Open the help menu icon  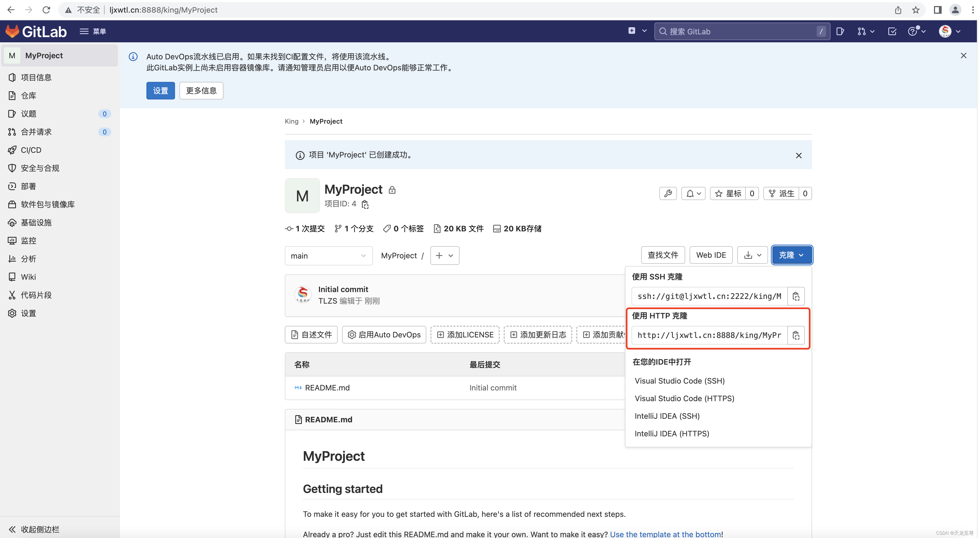(916, 32)
